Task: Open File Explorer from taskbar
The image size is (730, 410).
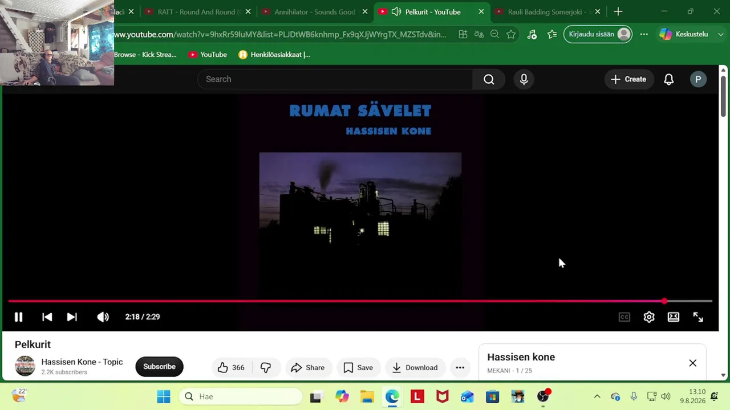Action: pyautogui.click(x=367, y=396)
